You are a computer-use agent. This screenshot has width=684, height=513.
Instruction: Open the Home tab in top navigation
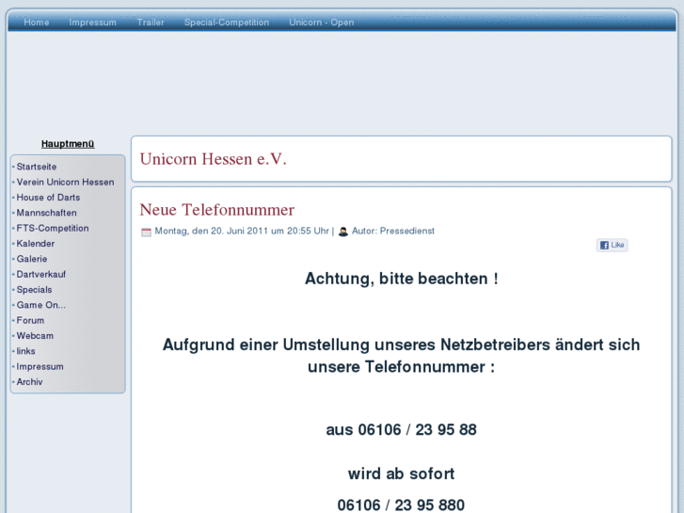click(x=36, y=23)
